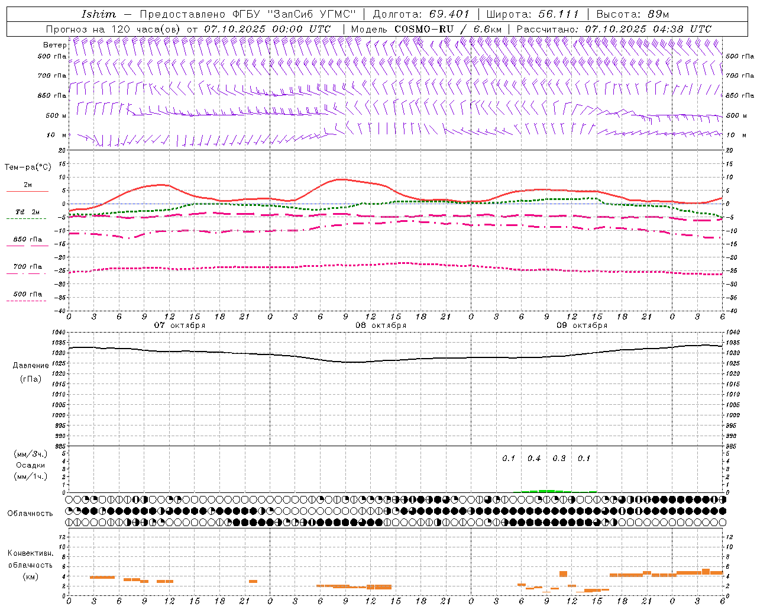Select the '500 м' wind level label
This screenshot has width=757, height=606.
pos(56,115)
